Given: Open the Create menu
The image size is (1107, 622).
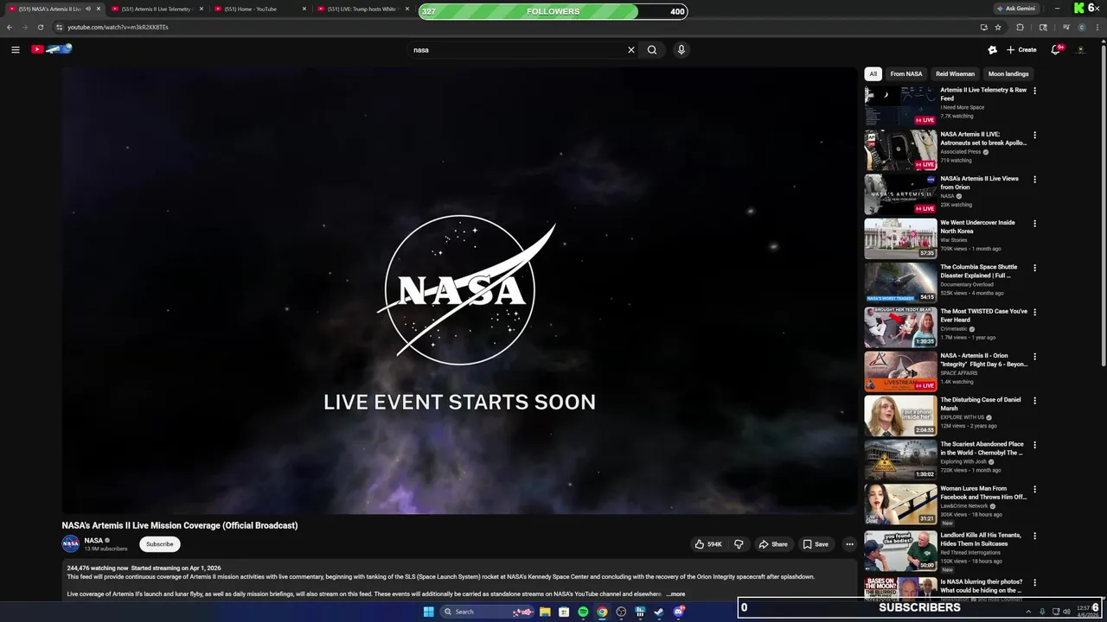Looking at the screenshot, I should (x=1021, y=50).
